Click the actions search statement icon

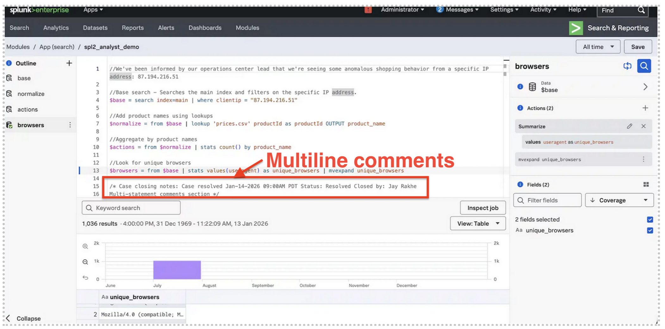pyautogui.click(x=9, y=109)
